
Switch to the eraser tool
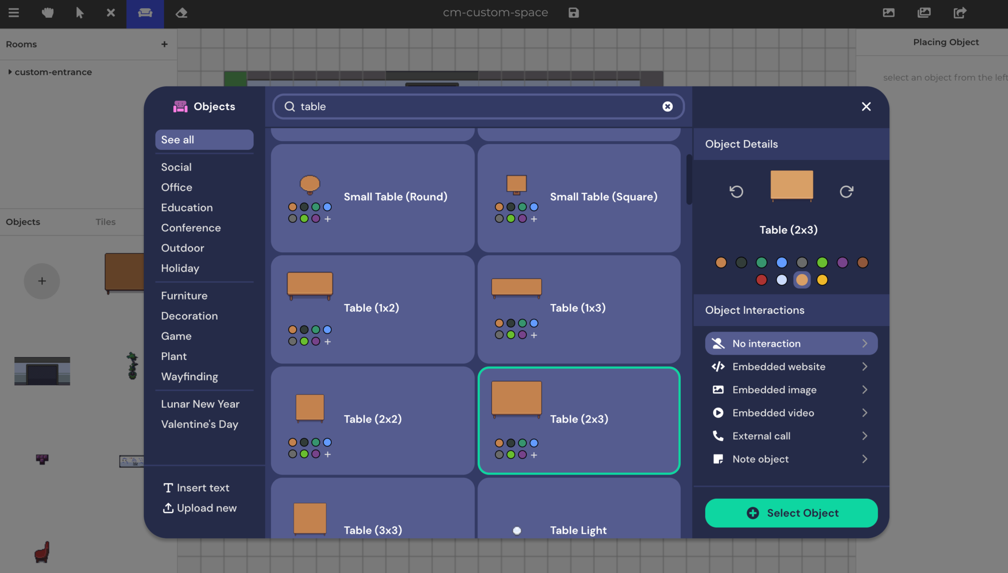pyautogui.click(x=181, y=13)
